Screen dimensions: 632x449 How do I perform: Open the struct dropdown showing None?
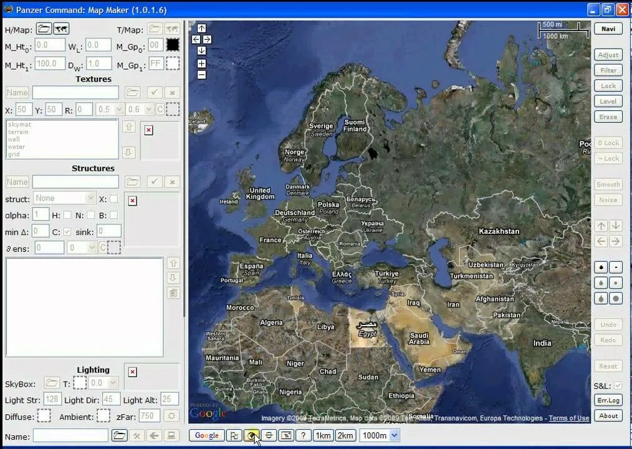tap(64, 198)
